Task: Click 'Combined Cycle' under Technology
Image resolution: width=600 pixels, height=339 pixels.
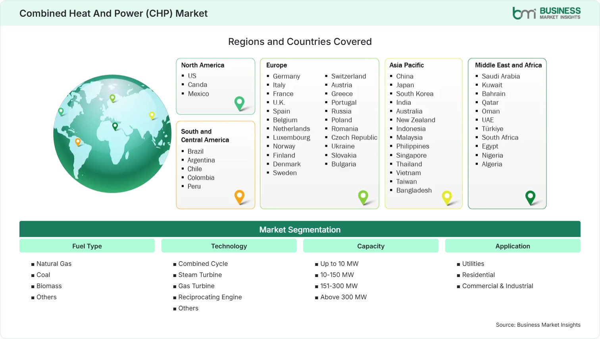Action: 203,263
